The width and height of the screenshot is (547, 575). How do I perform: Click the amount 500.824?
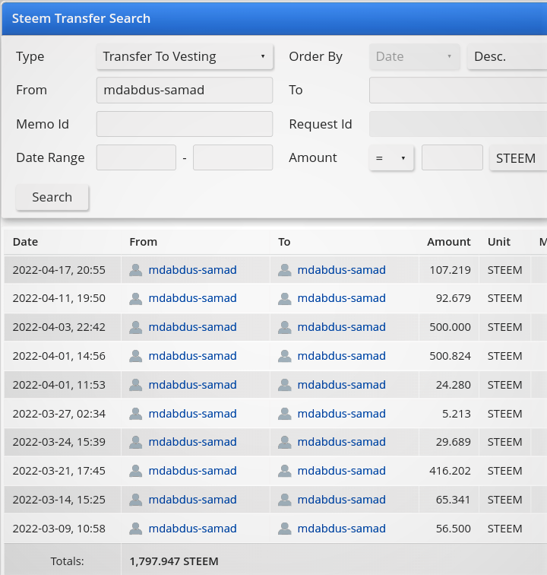click(x=450, y=356)
